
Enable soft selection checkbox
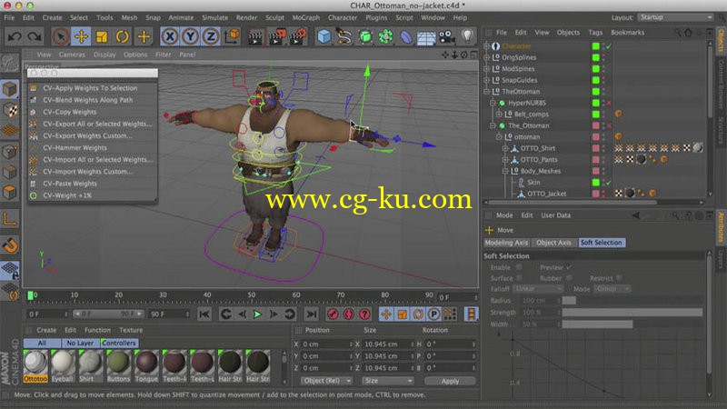[519, 267]
